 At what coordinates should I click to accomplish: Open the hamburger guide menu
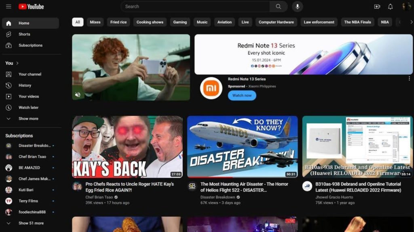8,6
